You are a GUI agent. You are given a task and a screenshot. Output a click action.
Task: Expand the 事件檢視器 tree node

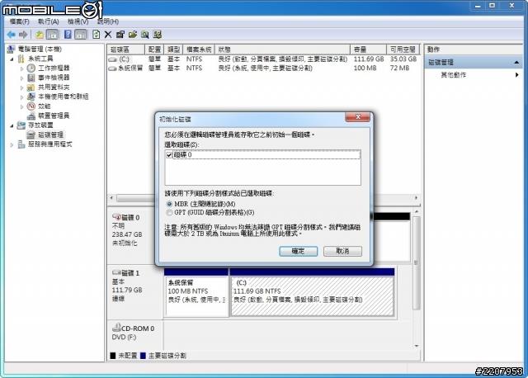click(x=22, y=78)
